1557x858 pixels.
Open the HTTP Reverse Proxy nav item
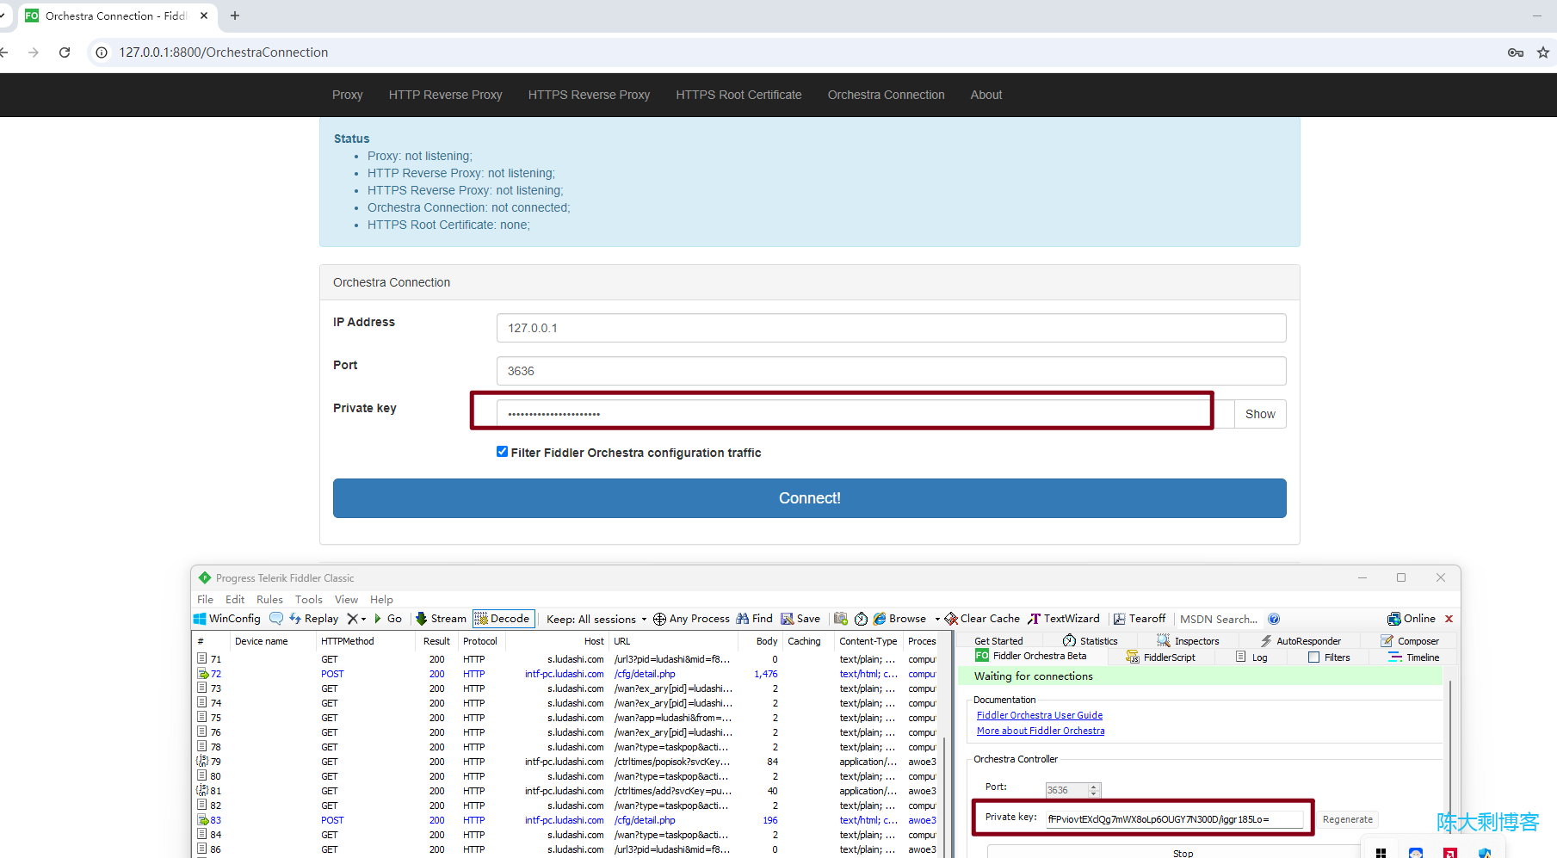(445, 95)
